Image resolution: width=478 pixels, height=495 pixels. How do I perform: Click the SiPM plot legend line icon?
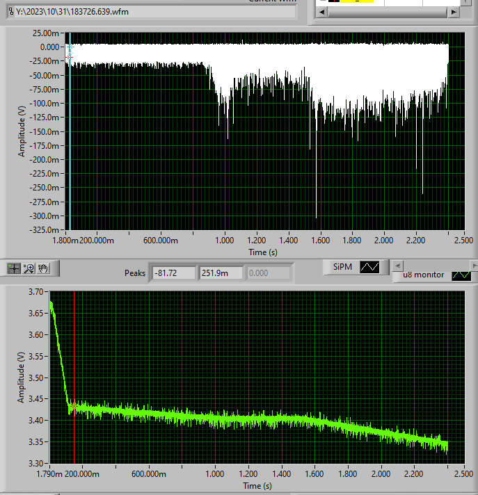pyautogui.click(x=371, y=268)
